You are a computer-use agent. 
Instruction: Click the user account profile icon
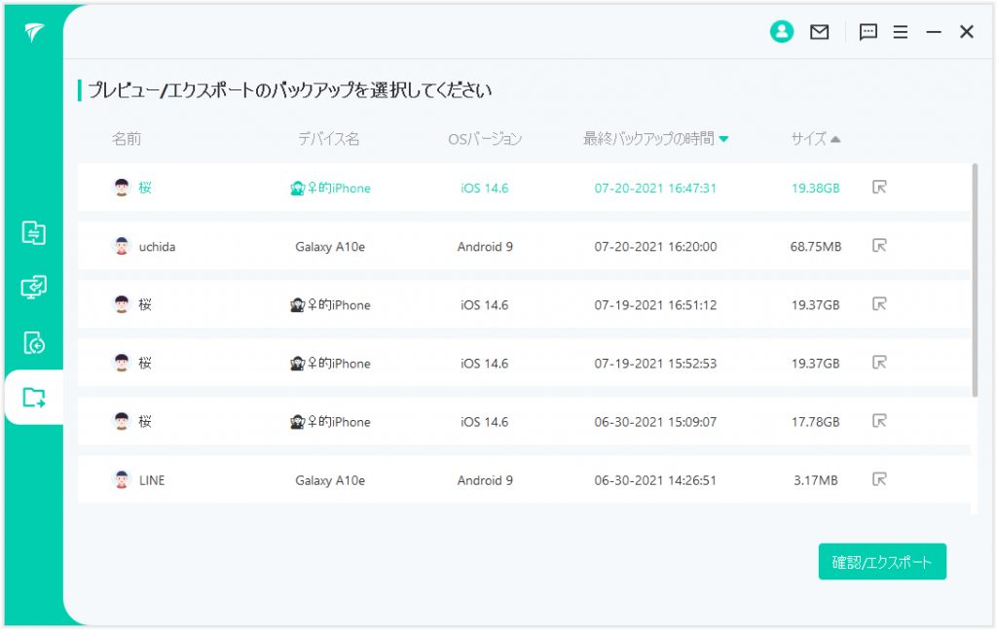781,32
